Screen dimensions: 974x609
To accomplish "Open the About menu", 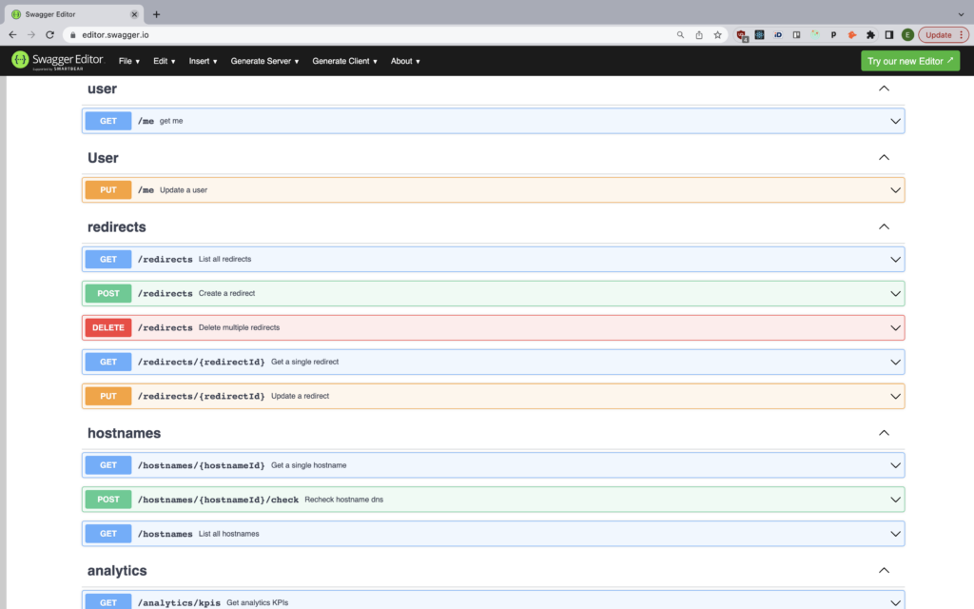I will [405, 61].
